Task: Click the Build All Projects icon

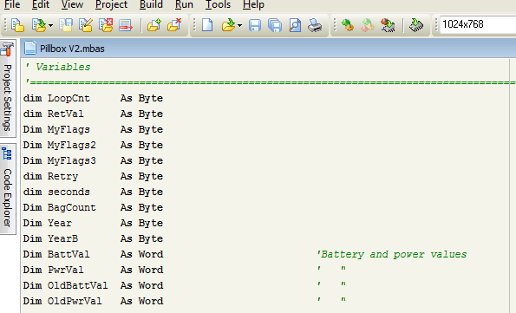Action: [368, 25]
